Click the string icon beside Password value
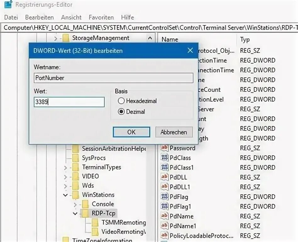The image size is (298, 242). pos(164,148)
